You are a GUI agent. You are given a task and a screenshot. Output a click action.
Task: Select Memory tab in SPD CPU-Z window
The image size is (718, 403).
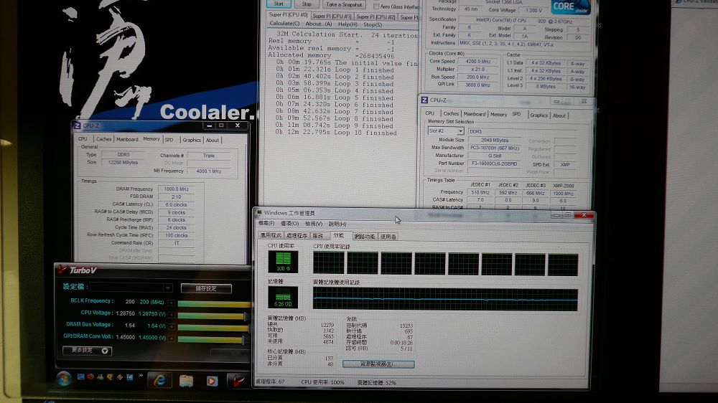pyautogui.click(x=498, y=114)
